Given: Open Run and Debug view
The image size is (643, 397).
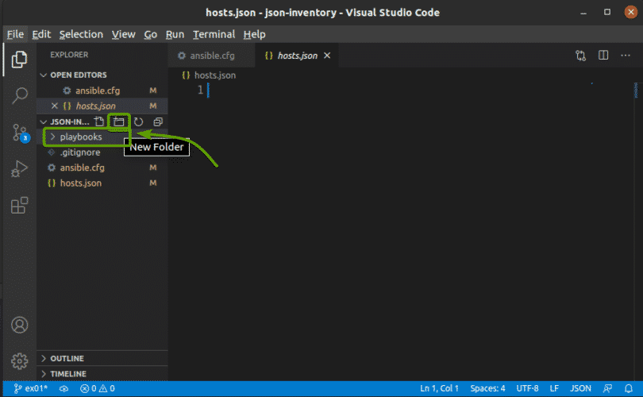Looking at the screenshot, I should point(19,168).
